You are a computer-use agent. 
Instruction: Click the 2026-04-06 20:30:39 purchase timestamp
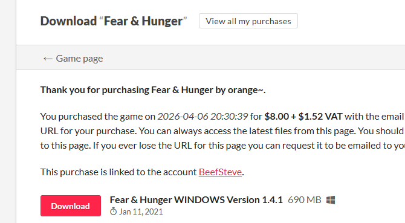202,117
